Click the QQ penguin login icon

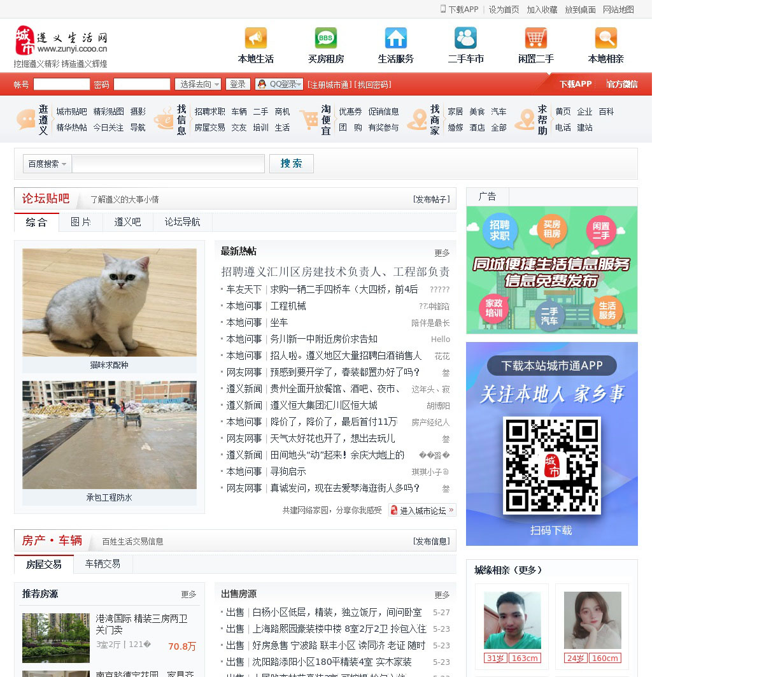[x=262, y=84]
